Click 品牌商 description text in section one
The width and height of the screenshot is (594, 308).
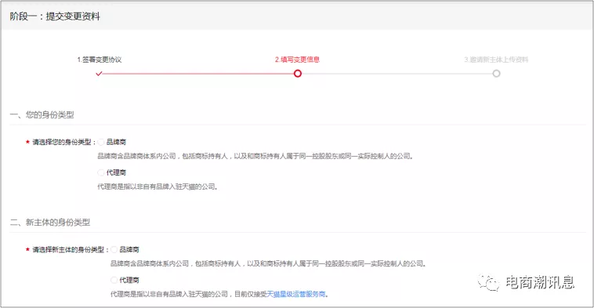coord(255,156)
